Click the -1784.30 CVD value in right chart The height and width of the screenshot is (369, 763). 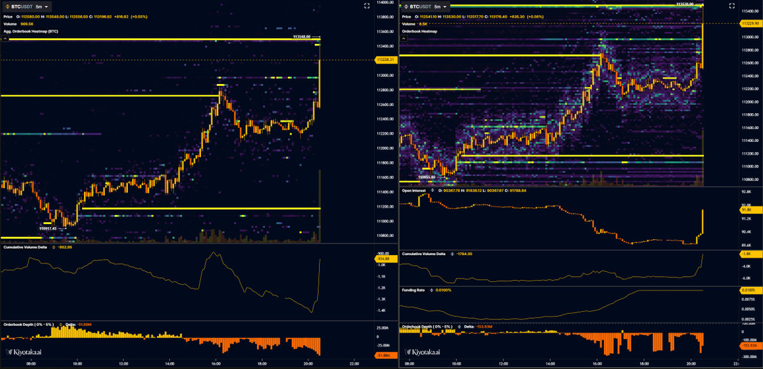465,254
